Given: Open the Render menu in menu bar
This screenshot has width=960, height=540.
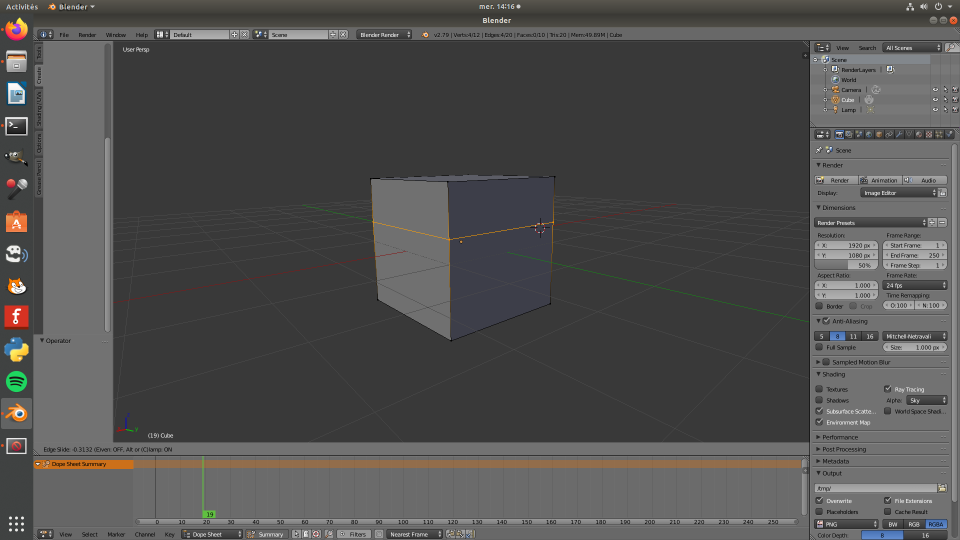Looking at the screenshot, I should [87, 34].
